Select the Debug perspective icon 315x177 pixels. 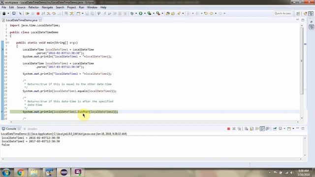[x=311, y=13]
